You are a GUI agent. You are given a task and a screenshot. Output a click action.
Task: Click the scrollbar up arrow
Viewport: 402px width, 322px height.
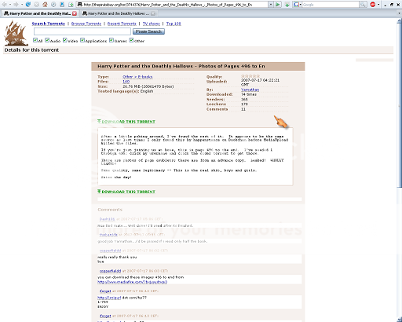[400, 20]
